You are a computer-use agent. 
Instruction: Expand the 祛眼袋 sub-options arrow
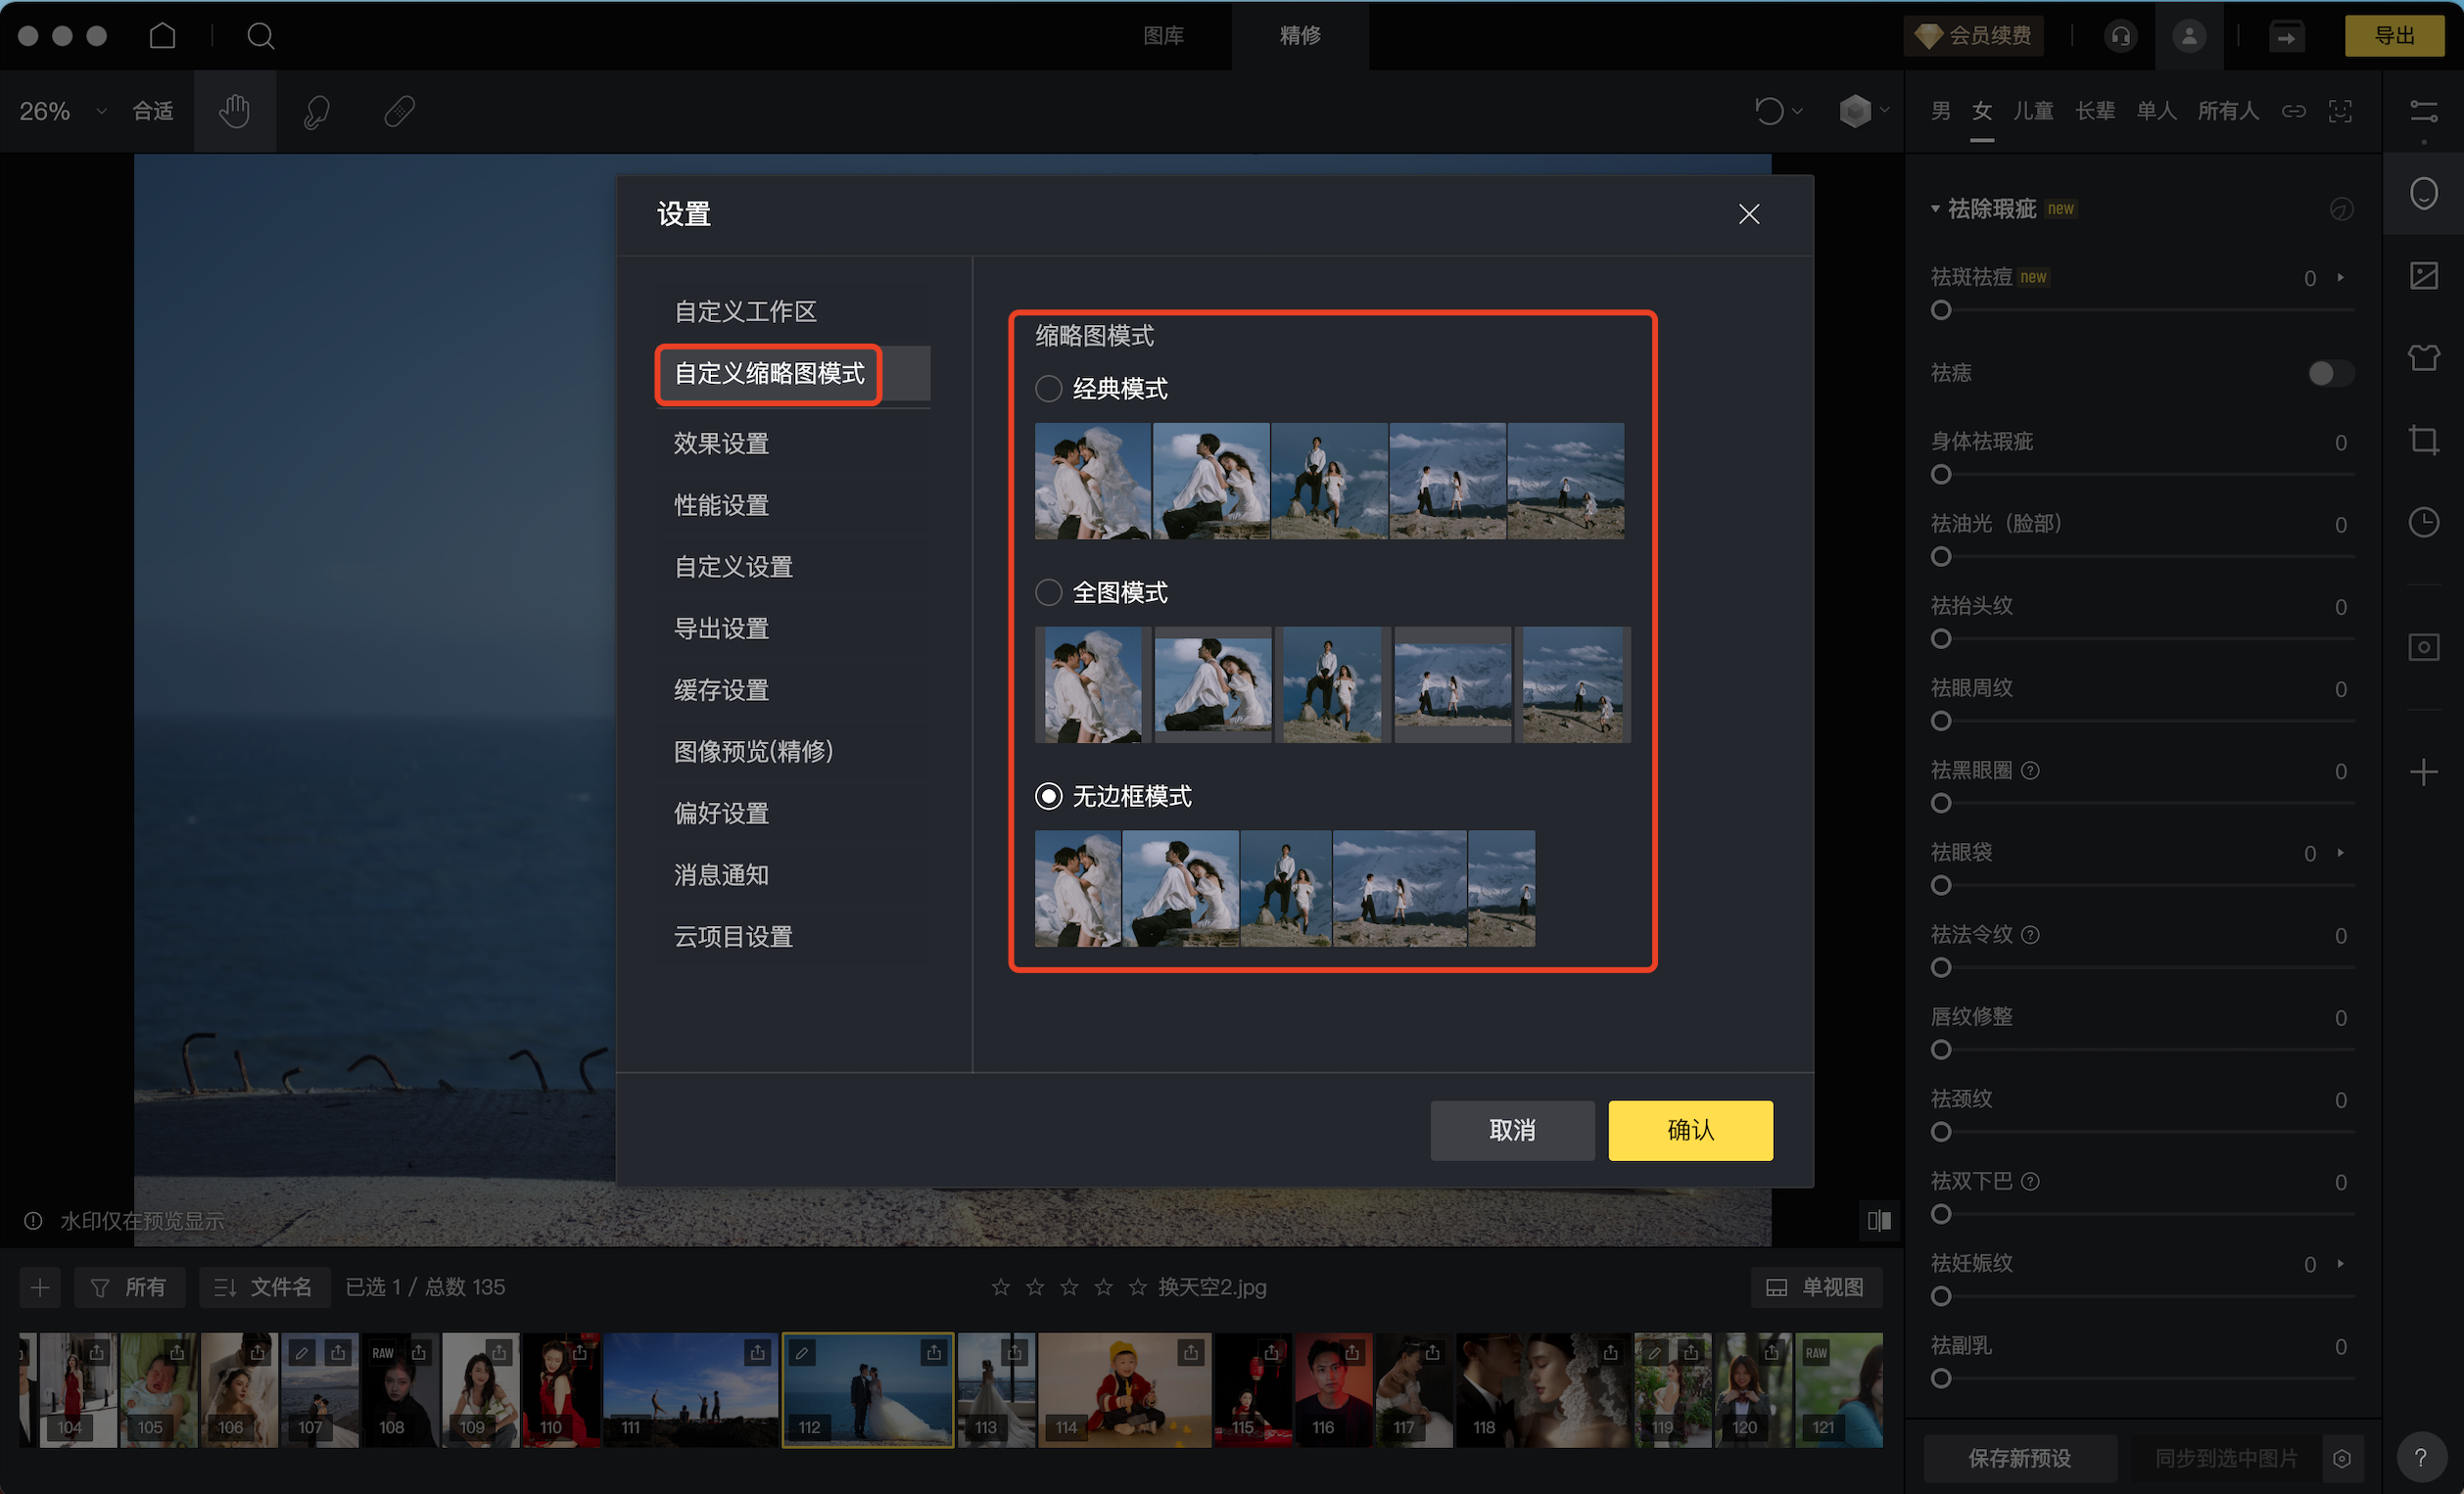click(2341, 853)
